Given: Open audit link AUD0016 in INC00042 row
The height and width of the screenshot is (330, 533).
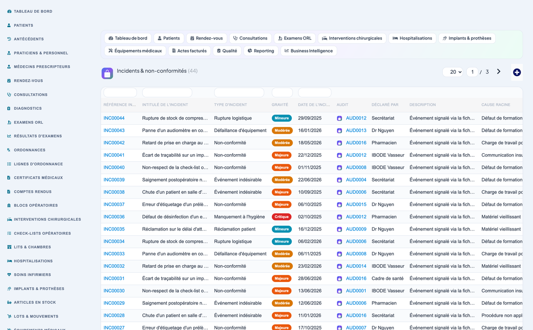Looking at the screenshot, I should pos(356,143).
